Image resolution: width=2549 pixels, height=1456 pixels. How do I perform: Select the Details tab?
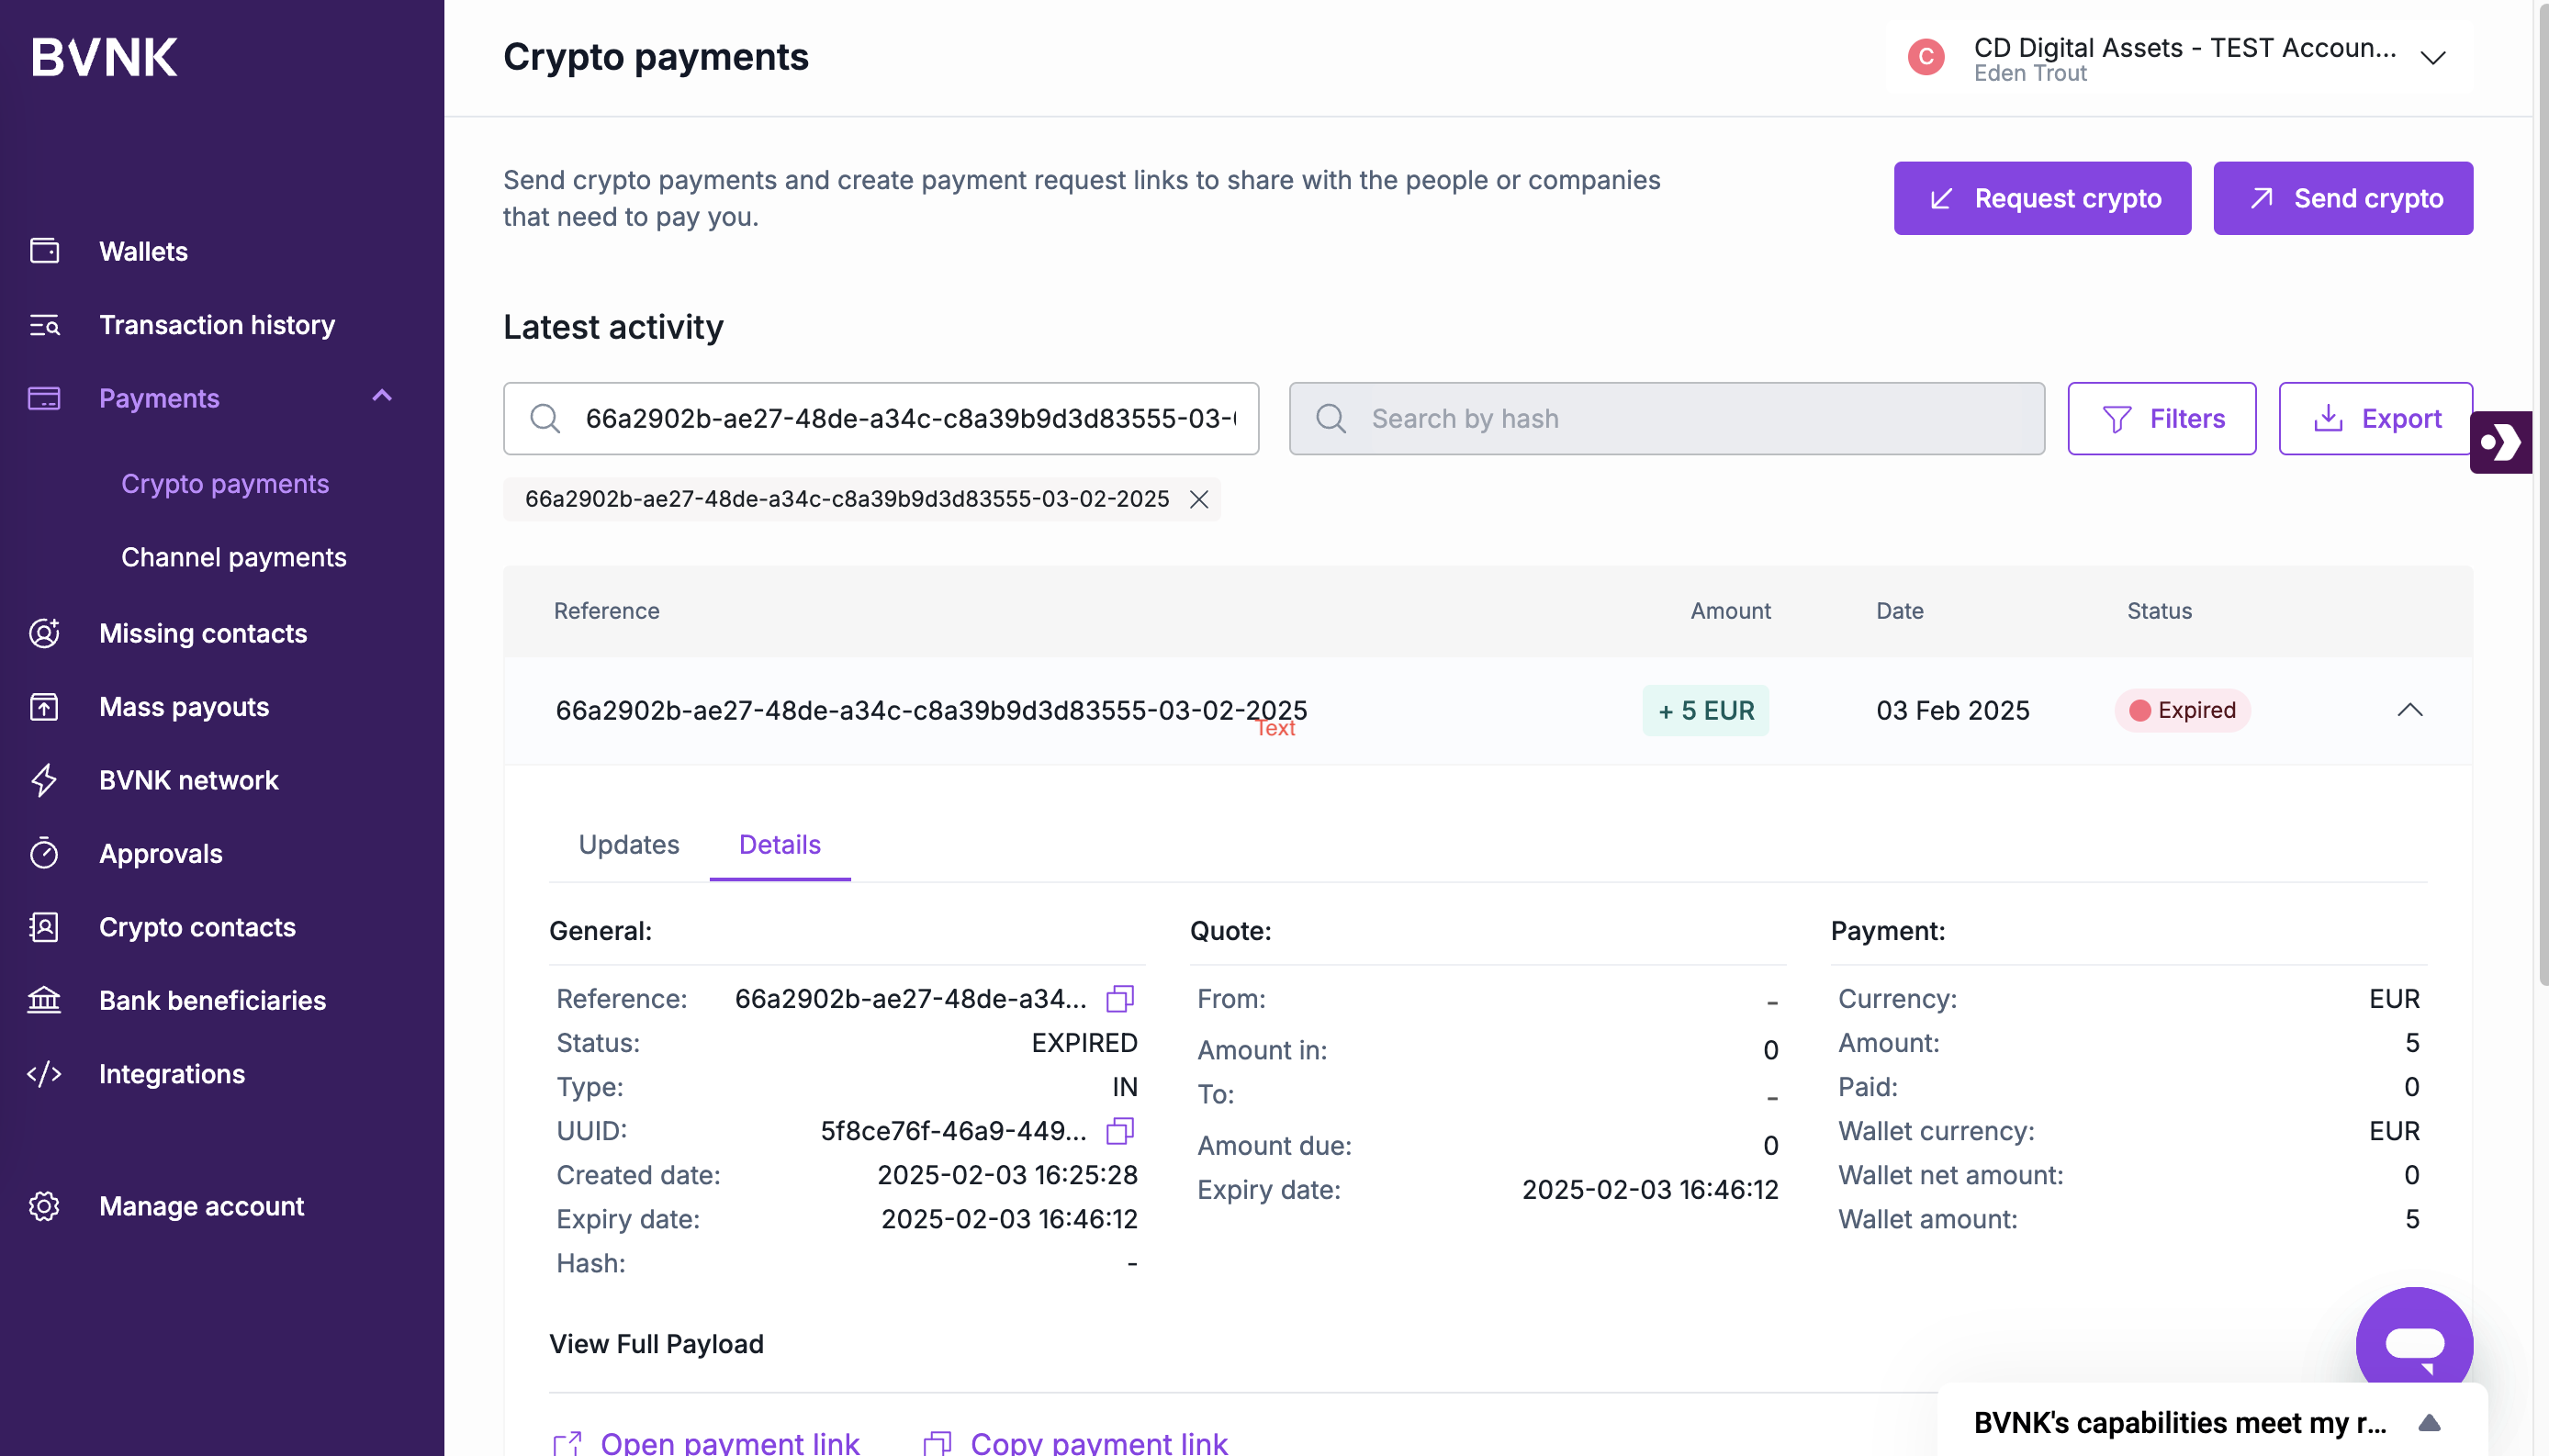point(780,845)
